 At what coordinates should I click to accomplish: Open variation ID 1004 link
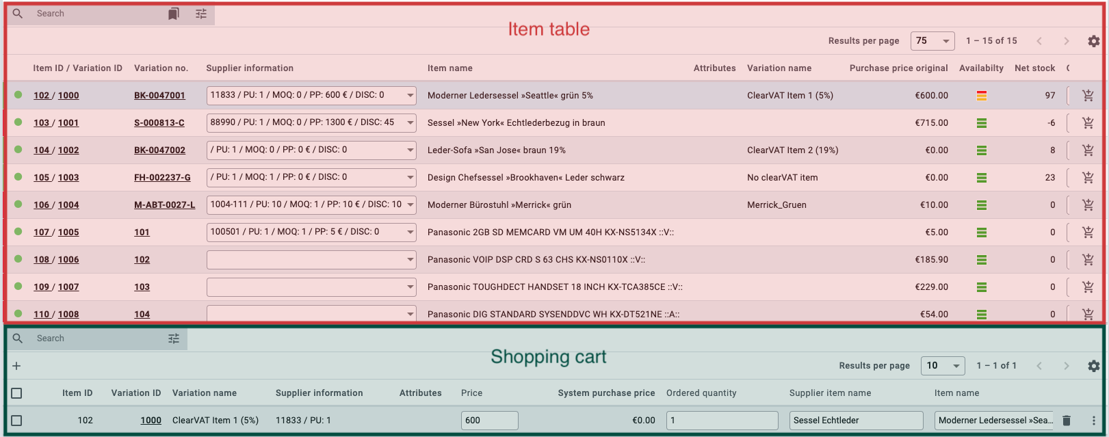tap(68, 205)
